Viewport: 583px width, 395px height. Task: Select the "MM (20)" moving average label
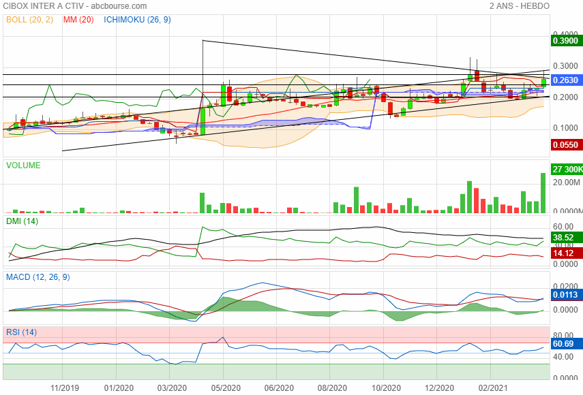pyautogui.click(x=78, y=20)
